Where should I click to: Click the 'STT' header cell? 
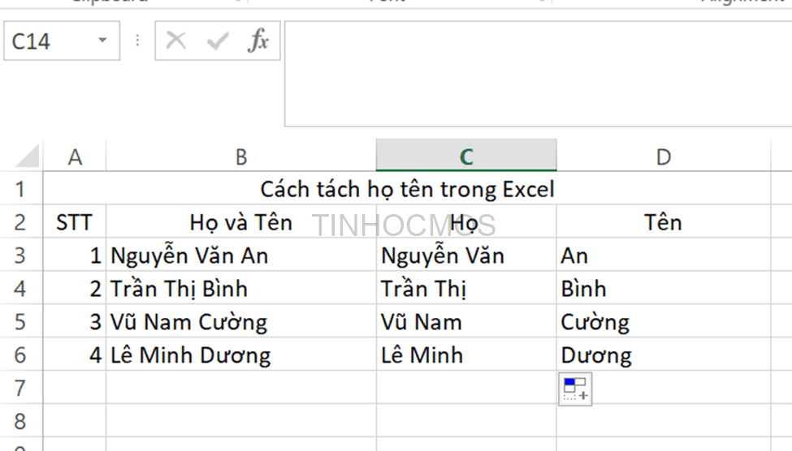pos(75,222)
